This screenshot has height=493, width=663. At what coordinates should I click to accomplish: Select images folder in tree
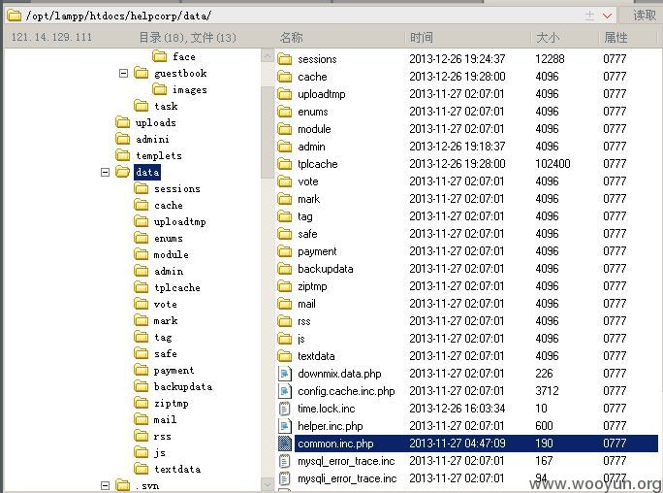[189, 89]
